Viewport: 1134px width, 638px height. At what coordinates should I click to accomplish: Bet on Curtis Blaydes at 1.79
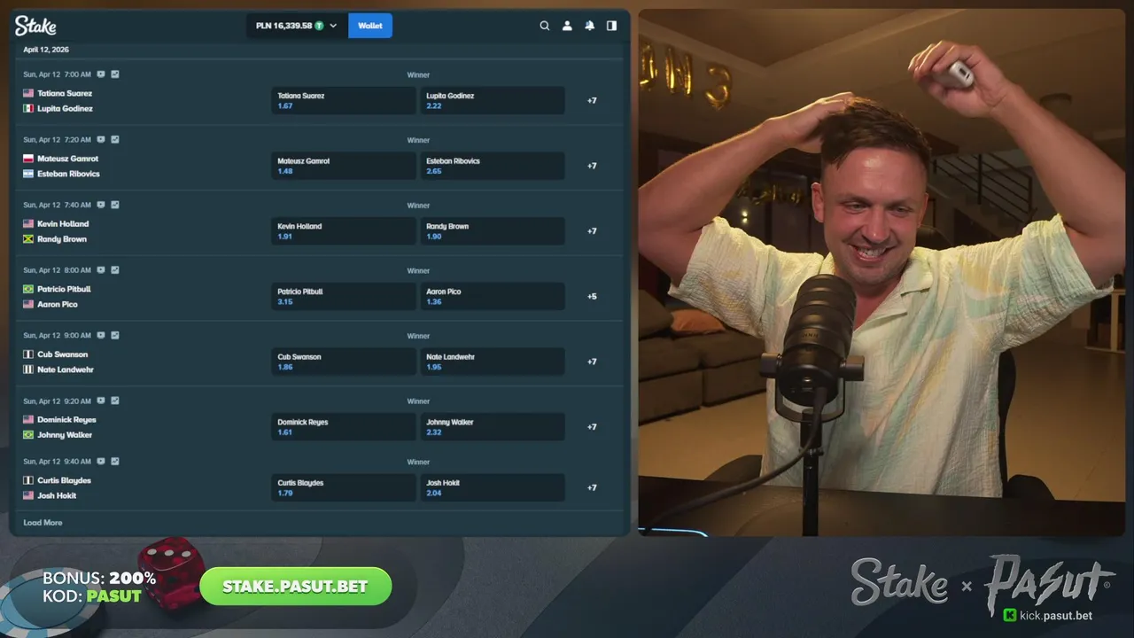[344, 487]
